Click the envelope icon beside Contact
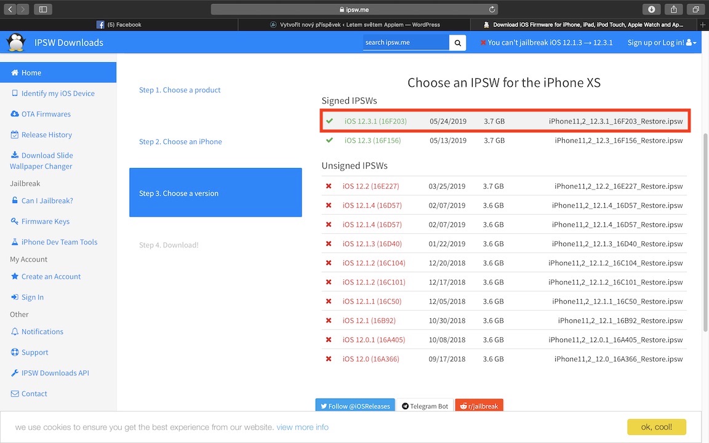This screenshot has width=709, height=443. [15, 394]
